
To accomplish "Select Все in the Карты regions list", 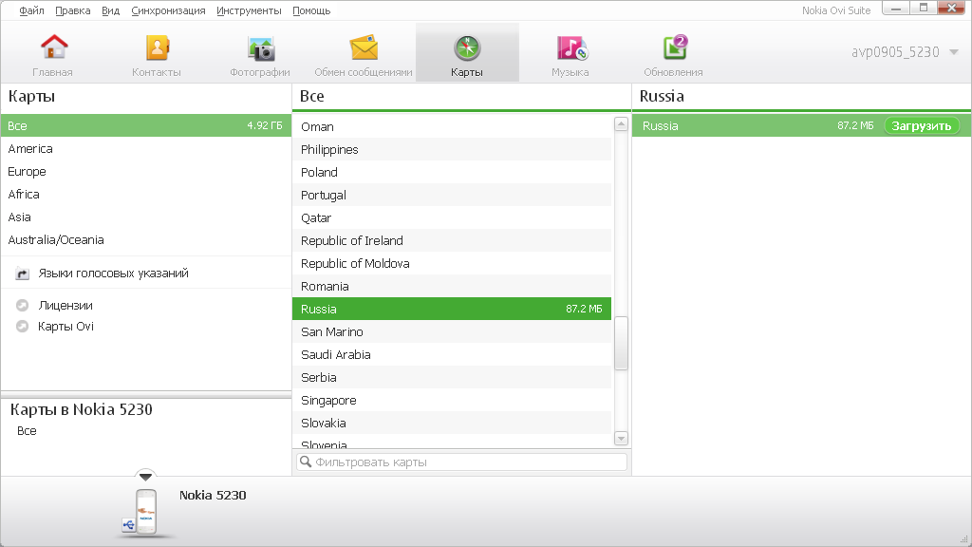I will coord(146,125).
